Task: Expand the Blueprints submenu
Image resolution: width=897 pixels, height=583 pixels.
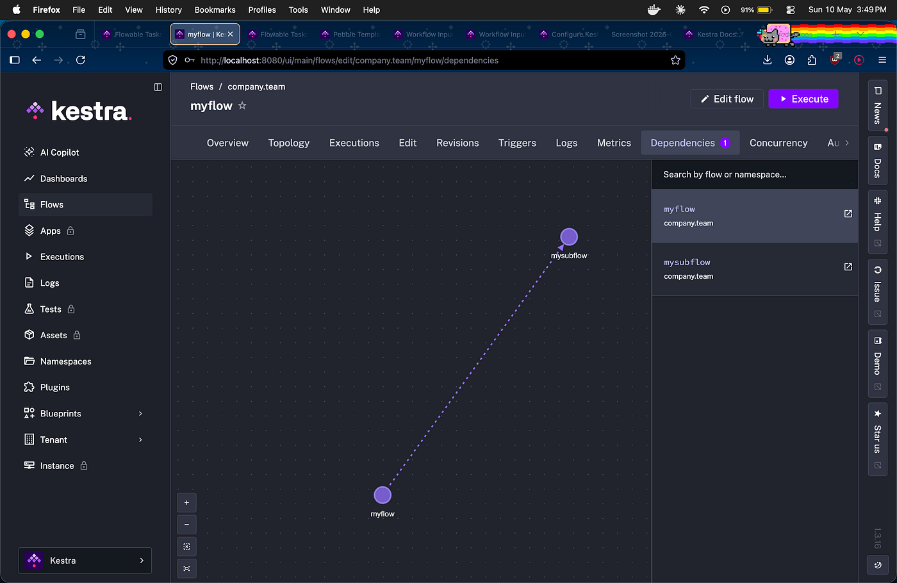Action: (85, 414)
